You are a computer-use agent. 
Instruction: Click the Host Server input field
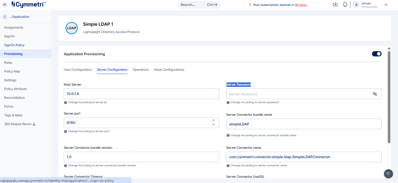(141, 94)
